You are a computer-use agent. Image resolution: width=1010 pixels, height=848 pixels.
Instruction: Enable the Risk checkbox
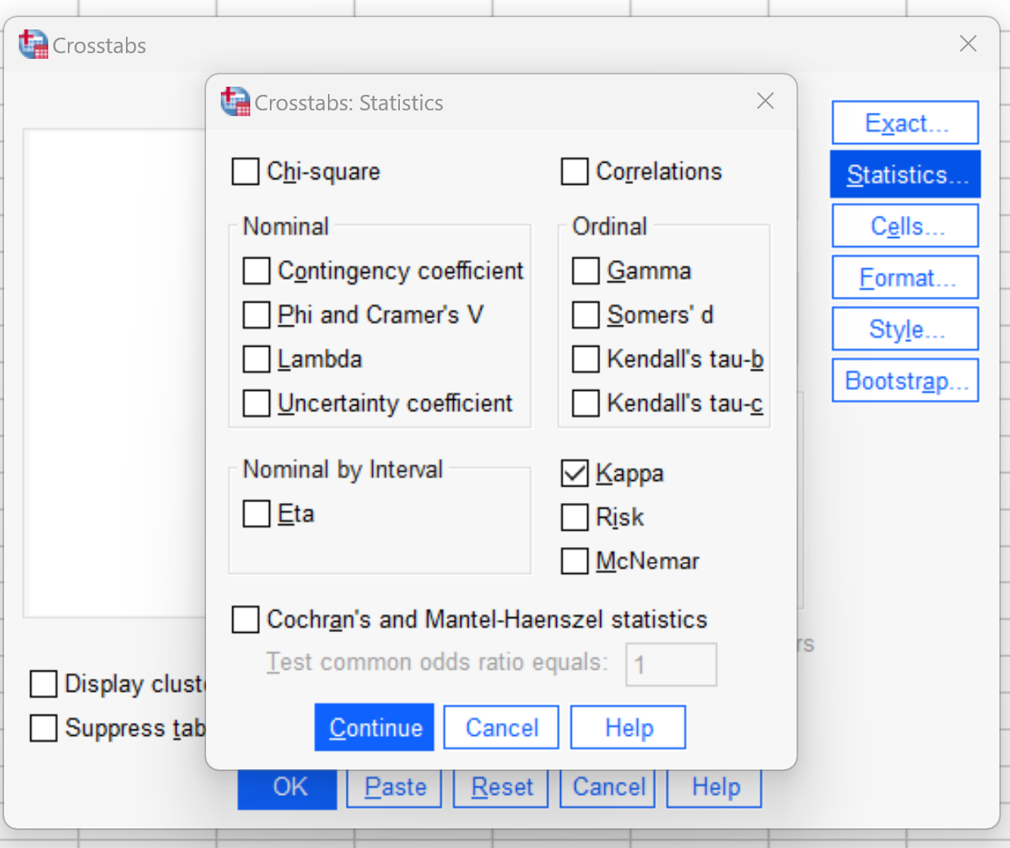(574, 517)
